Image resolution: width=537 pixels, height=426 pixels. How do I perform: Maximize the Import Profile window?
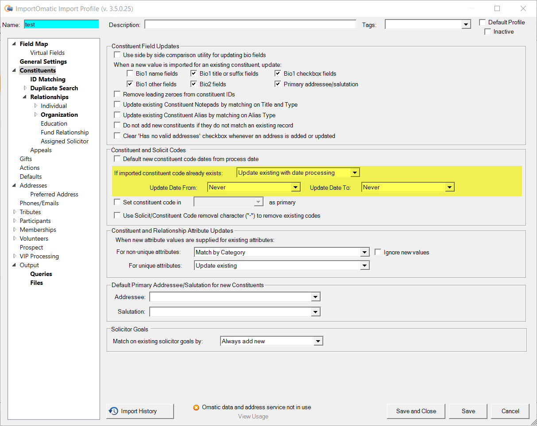497,8
